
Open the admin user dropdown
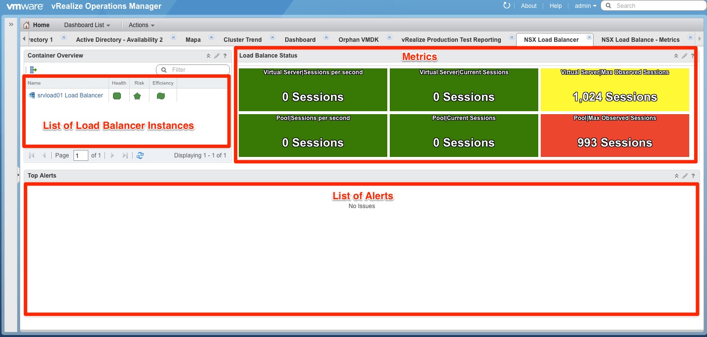[585, 6]
